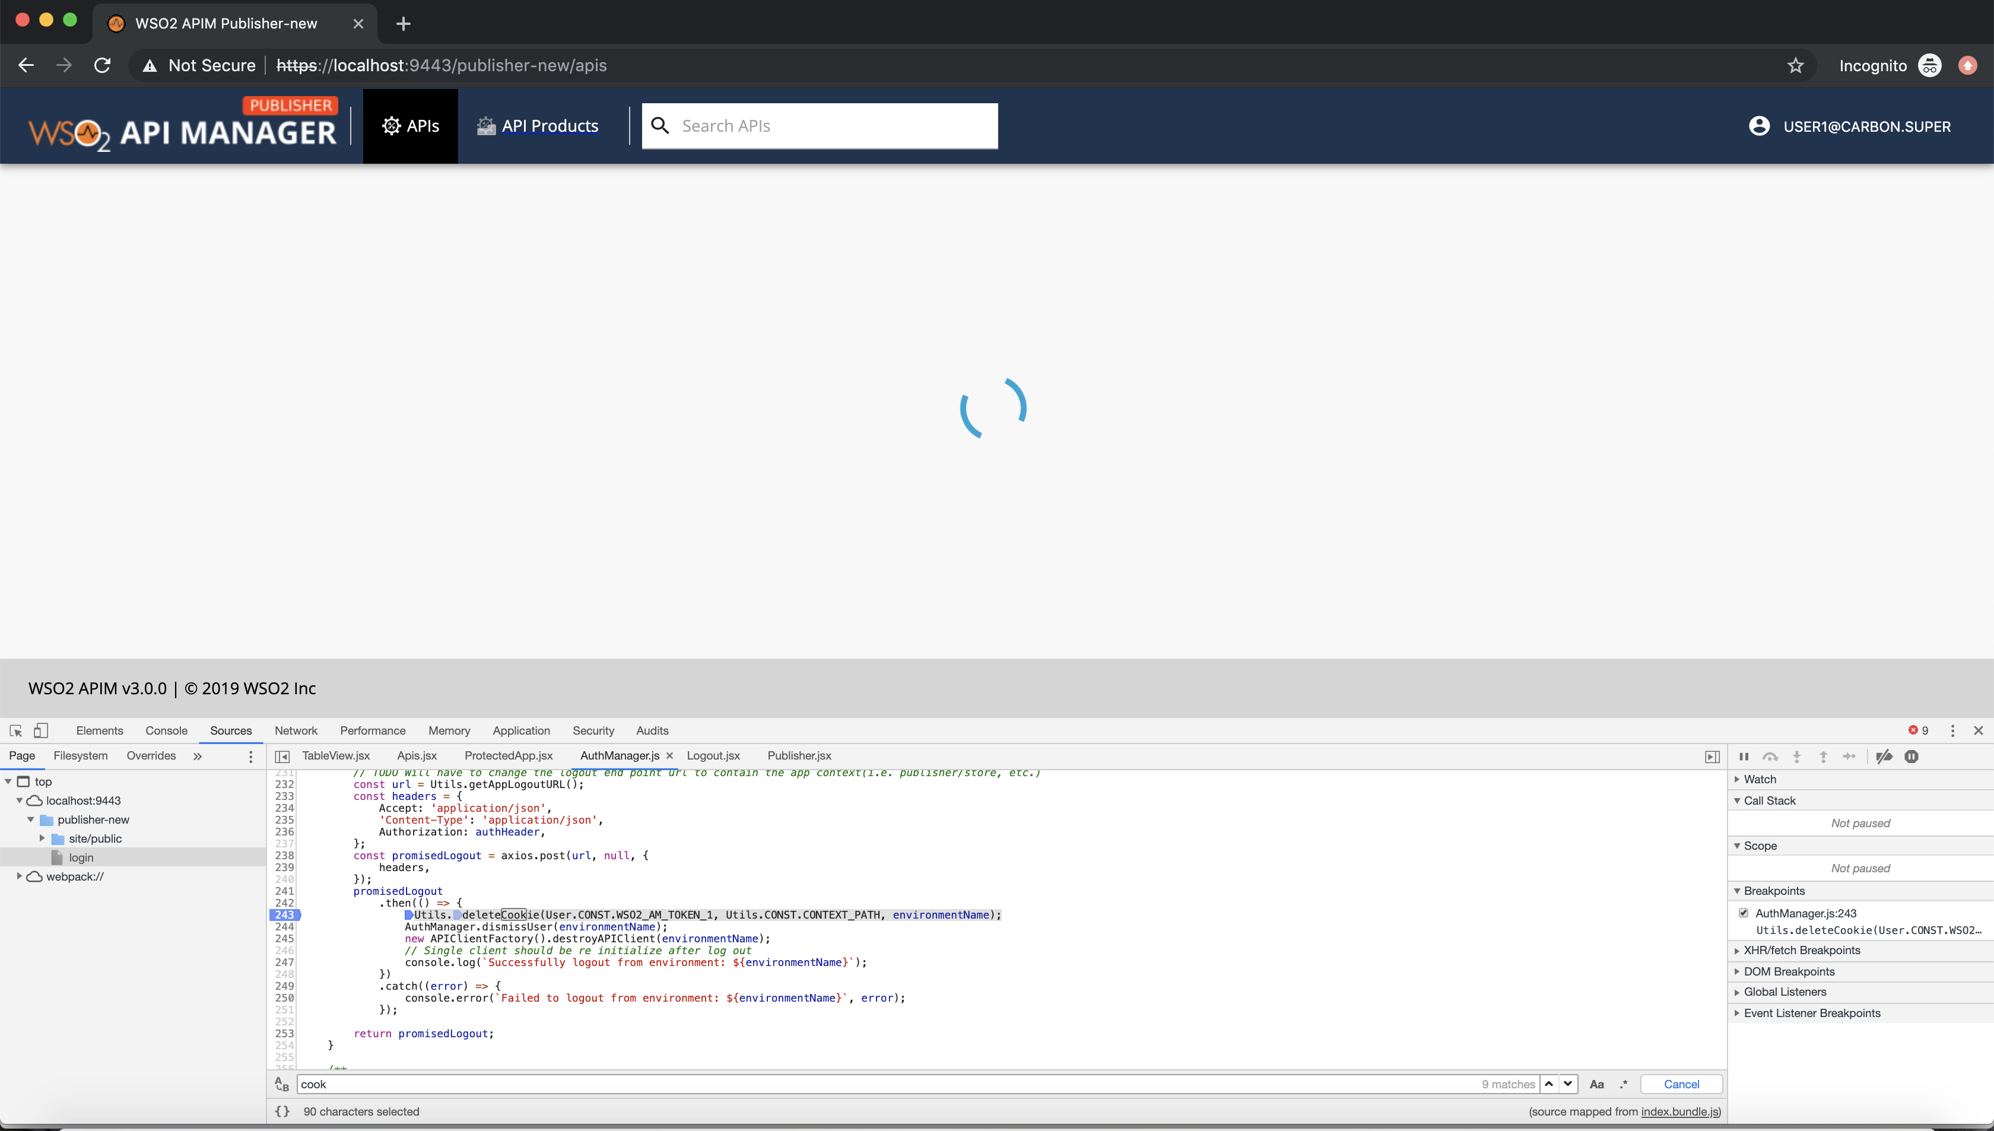Toggle the device emulation toolbar
The image size is (1994, 1131).
(41, 730)
